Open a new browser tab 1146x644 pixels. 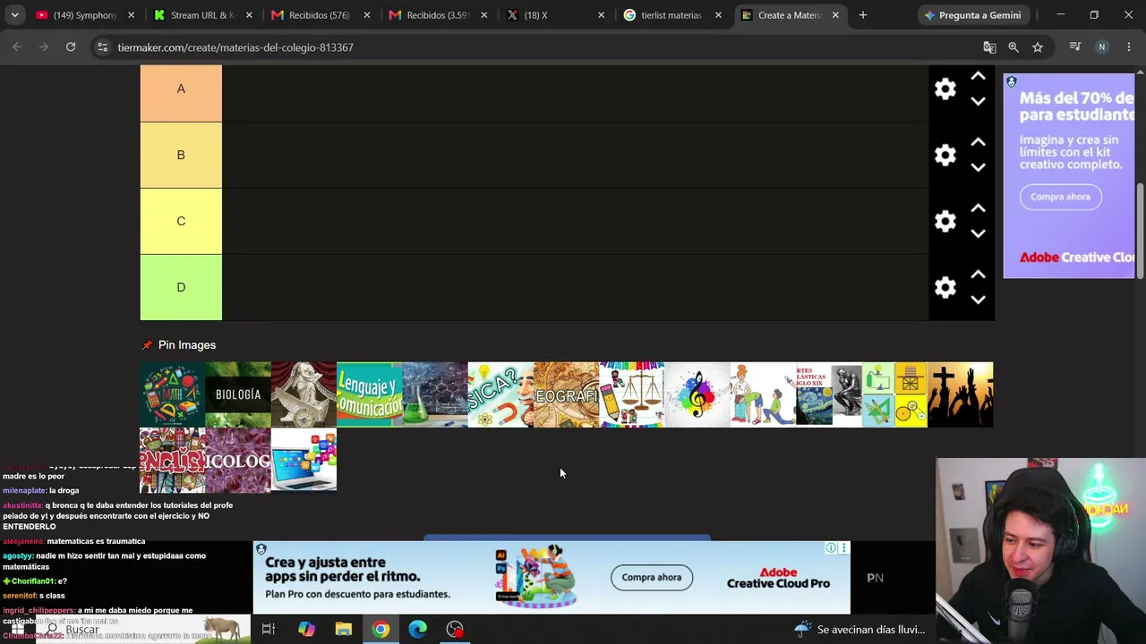863,15
